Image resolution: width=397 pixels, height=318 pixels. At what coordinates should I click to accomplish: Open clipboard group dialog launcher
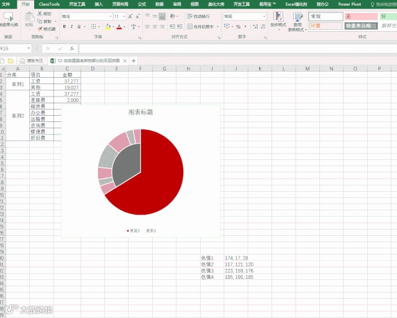(x=57, y=37)
